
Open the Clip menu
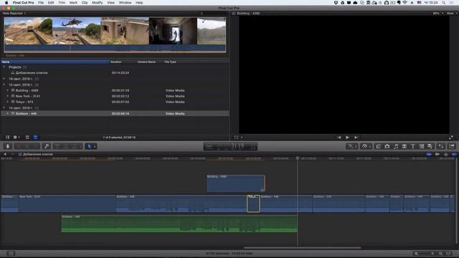[85, 3]
